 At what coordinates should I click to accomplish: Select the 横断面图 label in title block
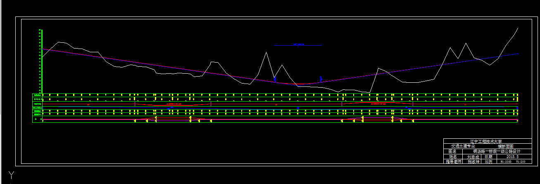point(505,146)
